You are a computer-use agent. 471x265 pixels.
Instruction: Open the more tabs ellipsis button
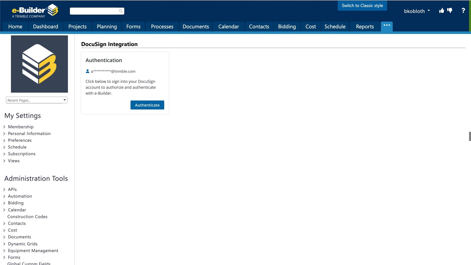tap(387, 26)
